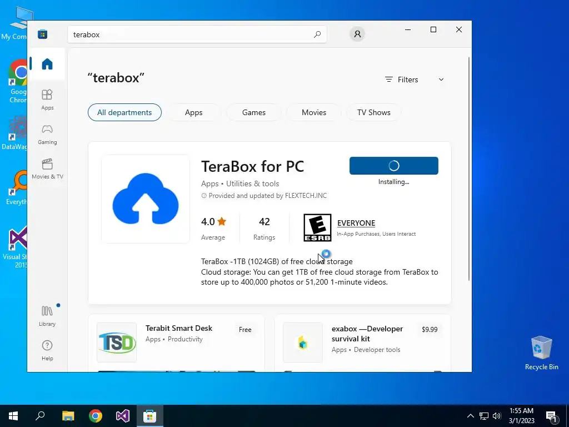
Task: Open File Explorer from the taskbar
Action: pyautogui.click(x=68, y=416)
